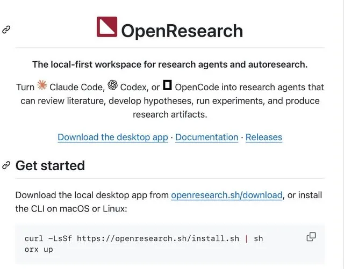344x269 pixels.
Task: Open the Download the desktop app link
Action: click(x=113, y=137)
